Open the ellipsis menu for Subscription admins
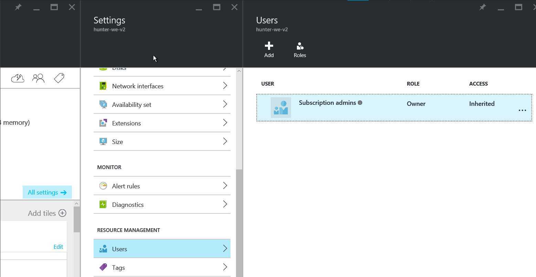Viewport: 536px width, 277px height. click(x=522, y=110)
